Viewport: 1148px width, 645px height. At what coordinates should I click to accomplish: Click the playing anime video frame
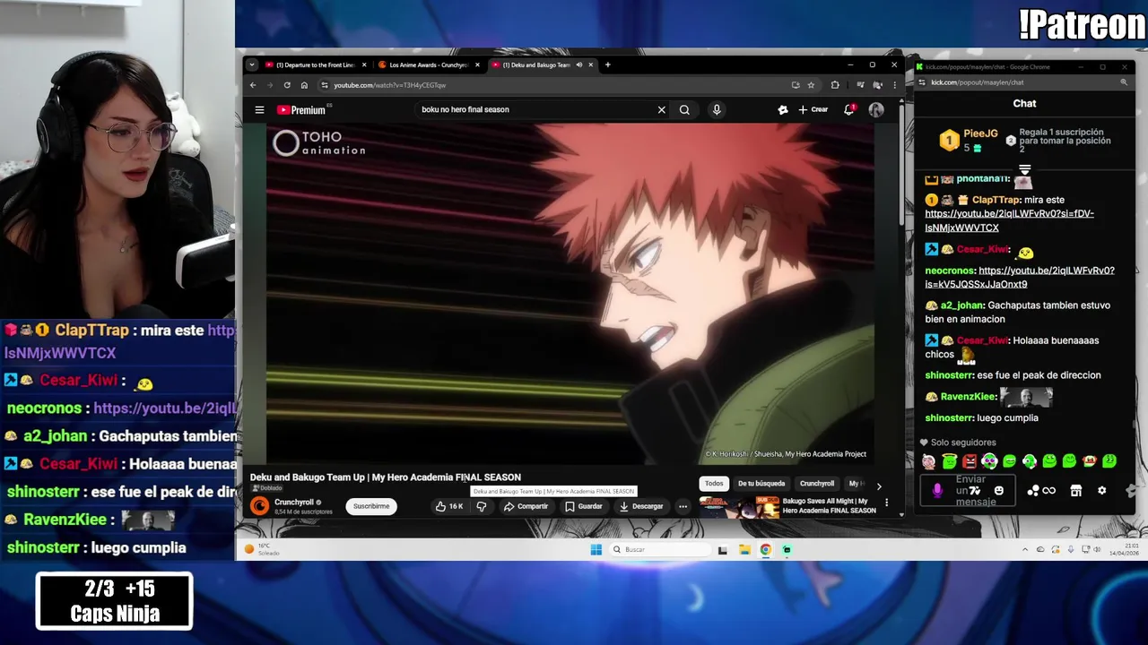point(570,293)
